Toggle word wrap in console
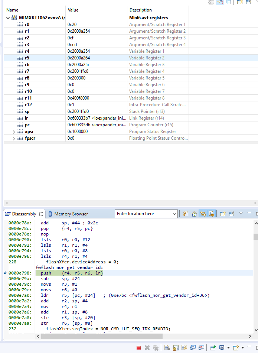 coord(184,348)
